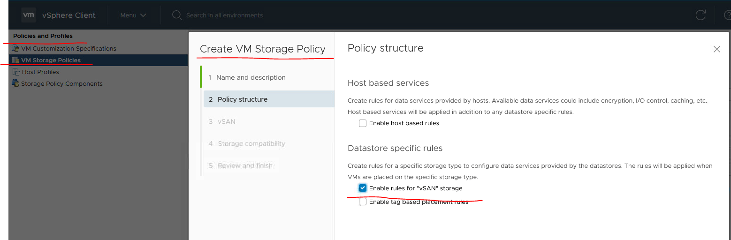
Task: Close the Create VM Storage Policy dialog
Action: click(716, 49)
